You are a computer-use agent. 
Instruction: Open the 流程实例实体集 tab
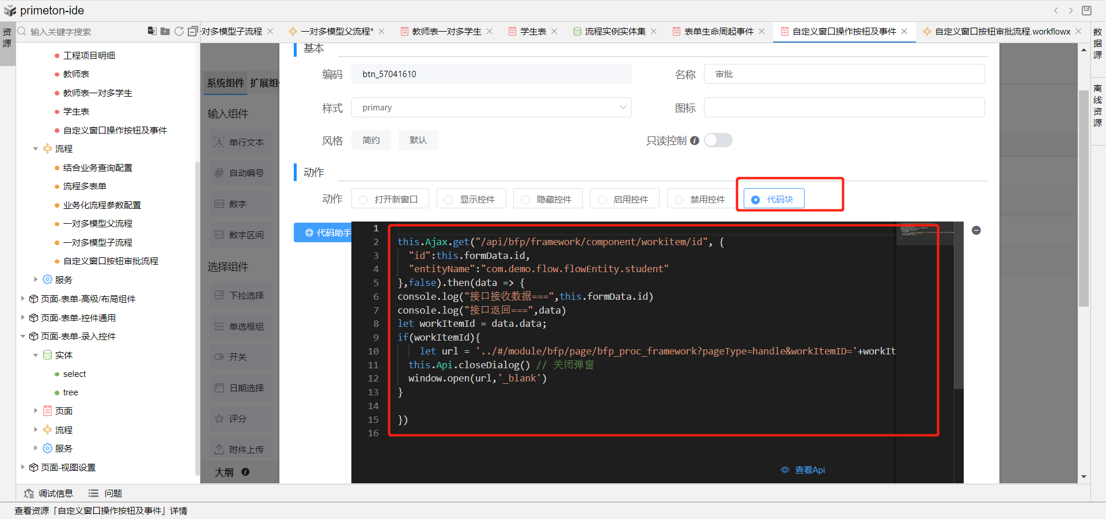point(615,32)
